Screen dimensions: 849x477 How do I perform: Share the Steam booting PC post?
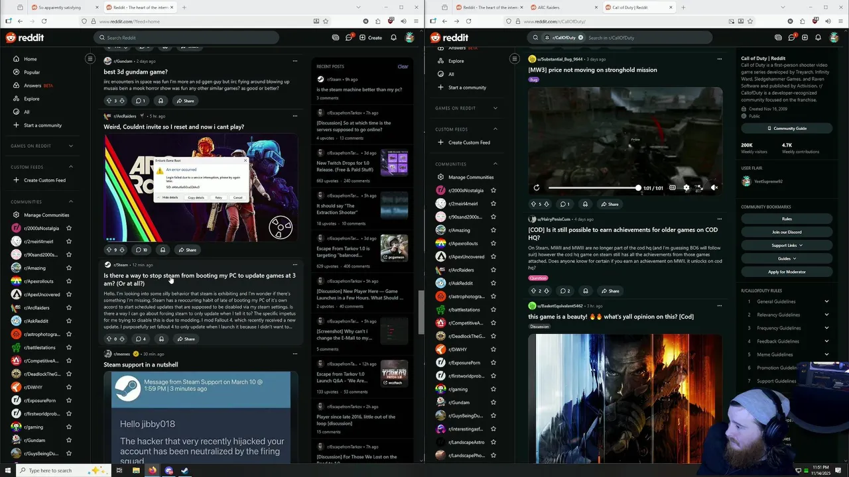(185, 339)
